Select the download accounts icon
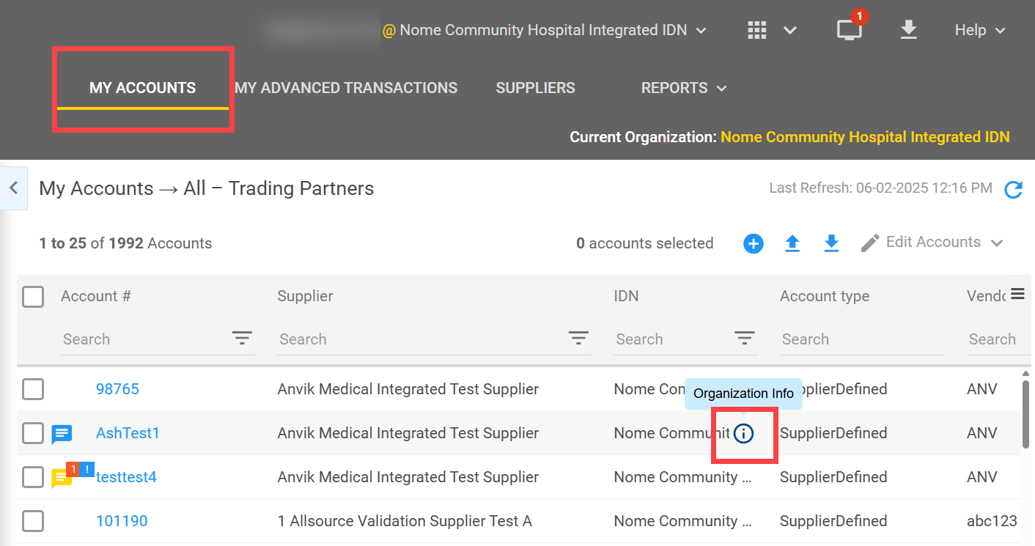This screenshot has width=1035, height=546. 831,243
